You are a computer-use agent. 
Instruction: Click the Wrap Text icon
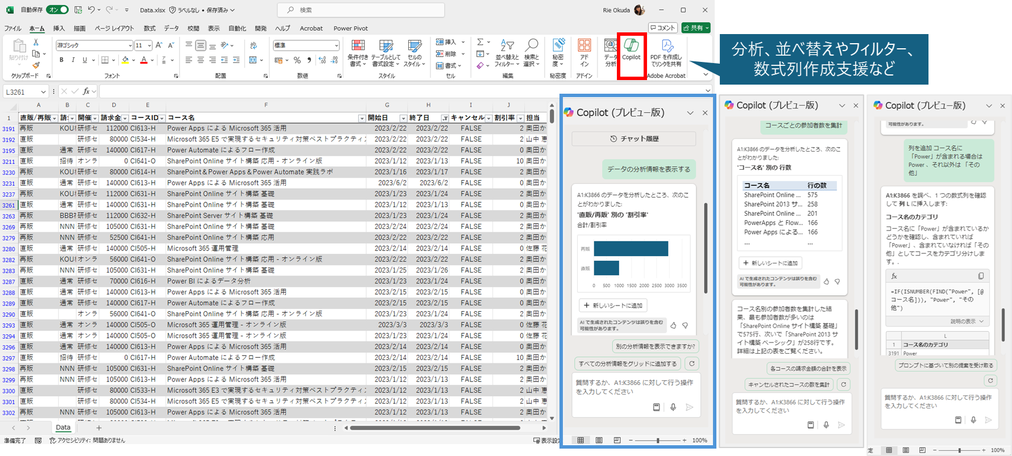click(254, 45)
